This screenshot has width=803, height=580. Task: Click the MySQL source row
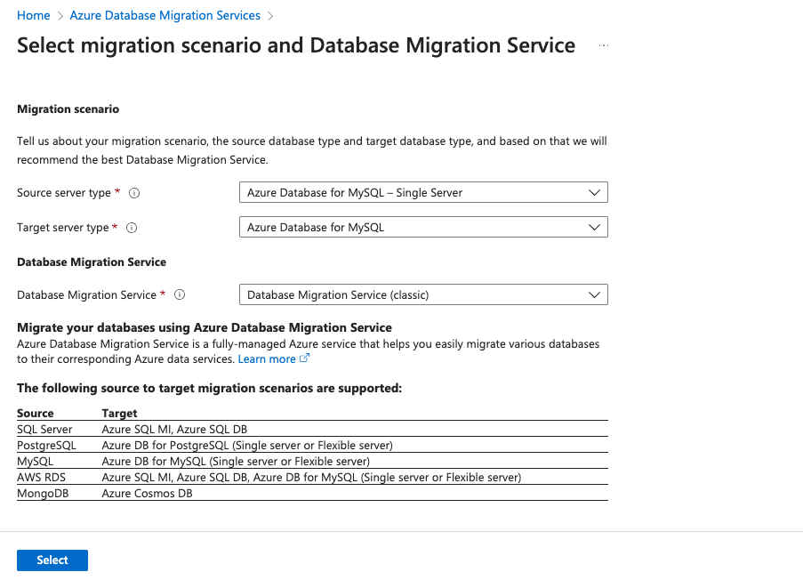point(36,461)
